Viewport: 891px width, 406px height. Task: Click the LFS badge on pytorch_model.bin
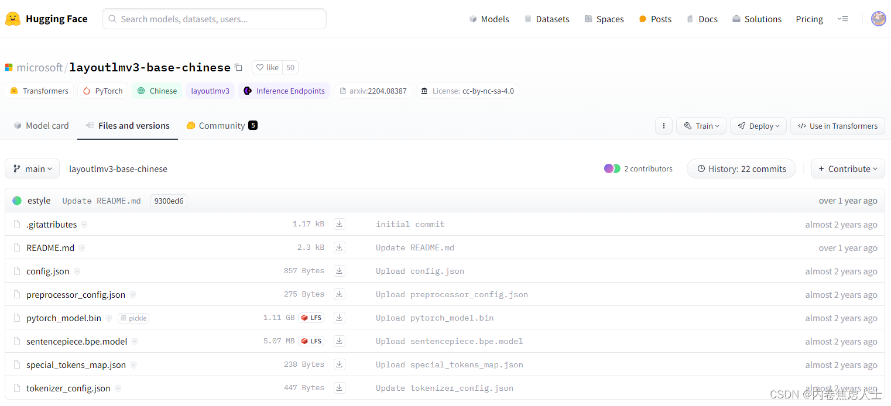[x=311, y=318]
